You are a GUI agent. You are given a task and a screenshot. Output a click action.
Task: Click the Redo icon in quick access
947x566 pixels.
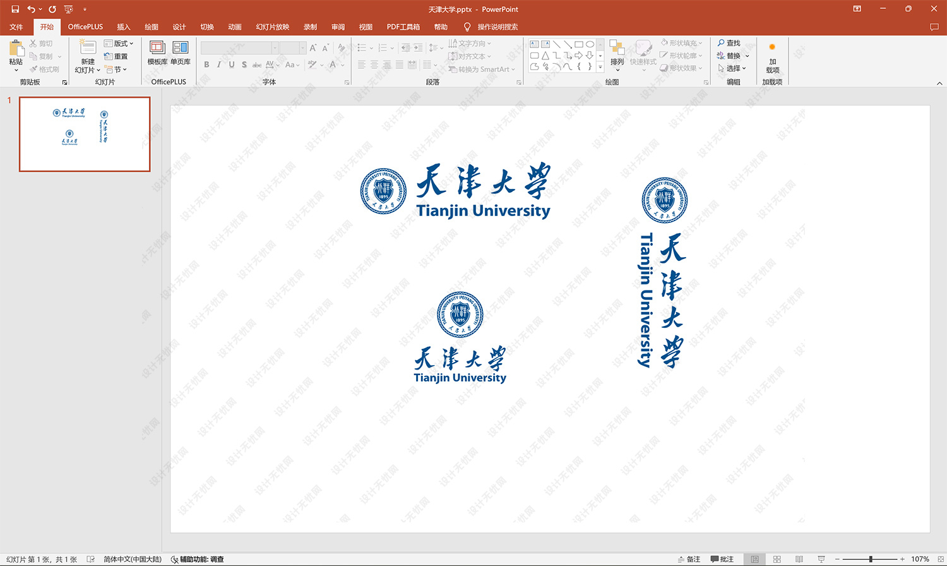[52, 9]
